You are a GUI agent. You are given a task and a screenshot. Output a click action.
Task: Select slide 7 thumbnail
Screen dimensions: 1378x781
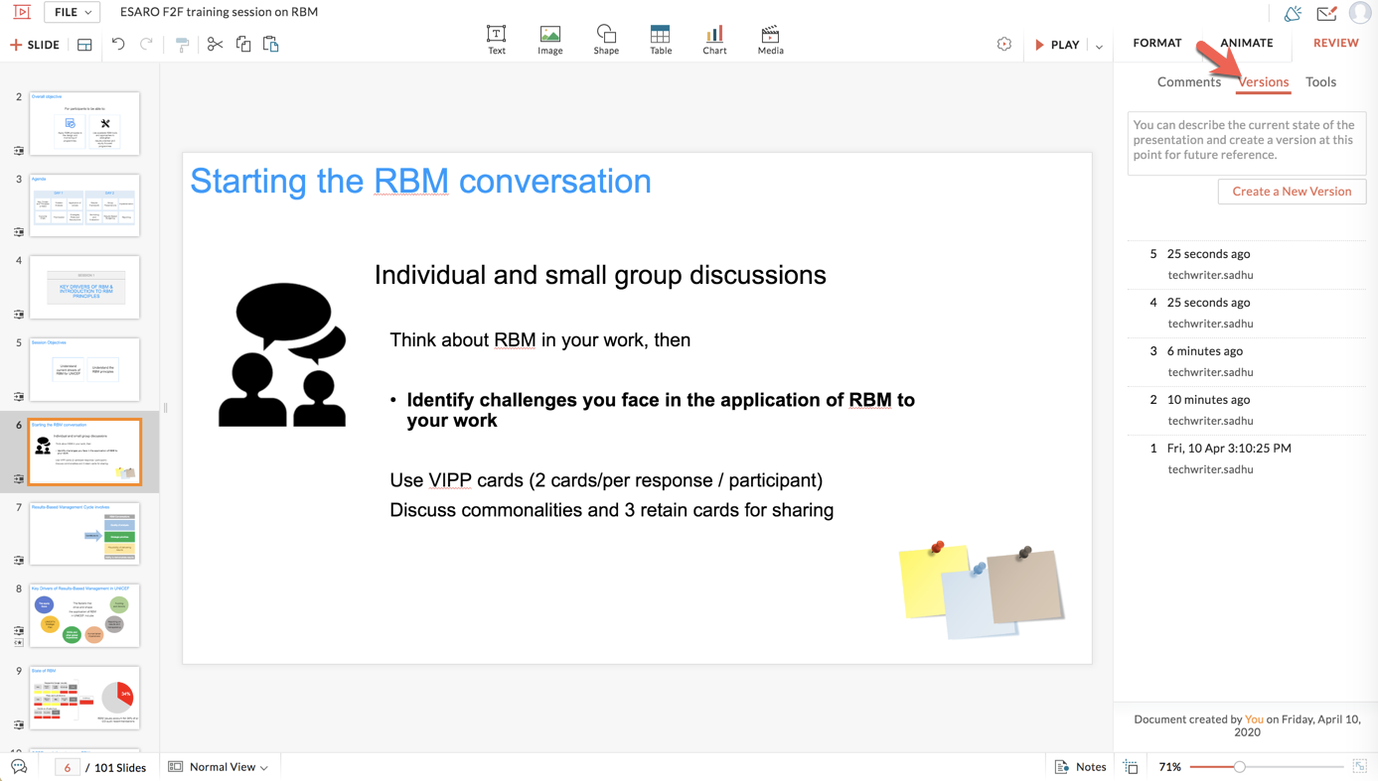(x=84, y=533)
